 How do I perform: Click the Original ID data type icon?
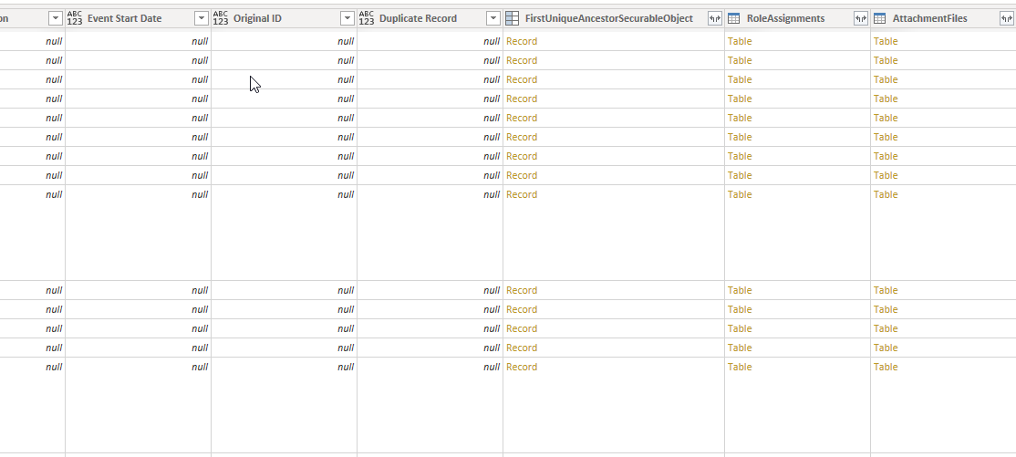pyautogui.click(x=221, y=18)
